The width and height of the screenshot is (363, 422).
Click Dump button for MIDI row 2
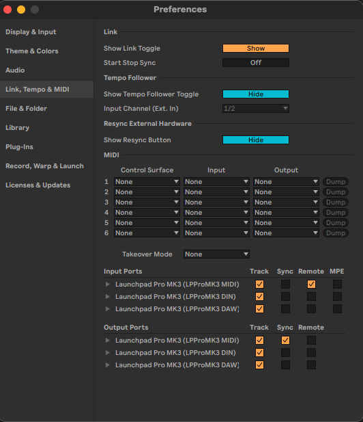[336, 192]
